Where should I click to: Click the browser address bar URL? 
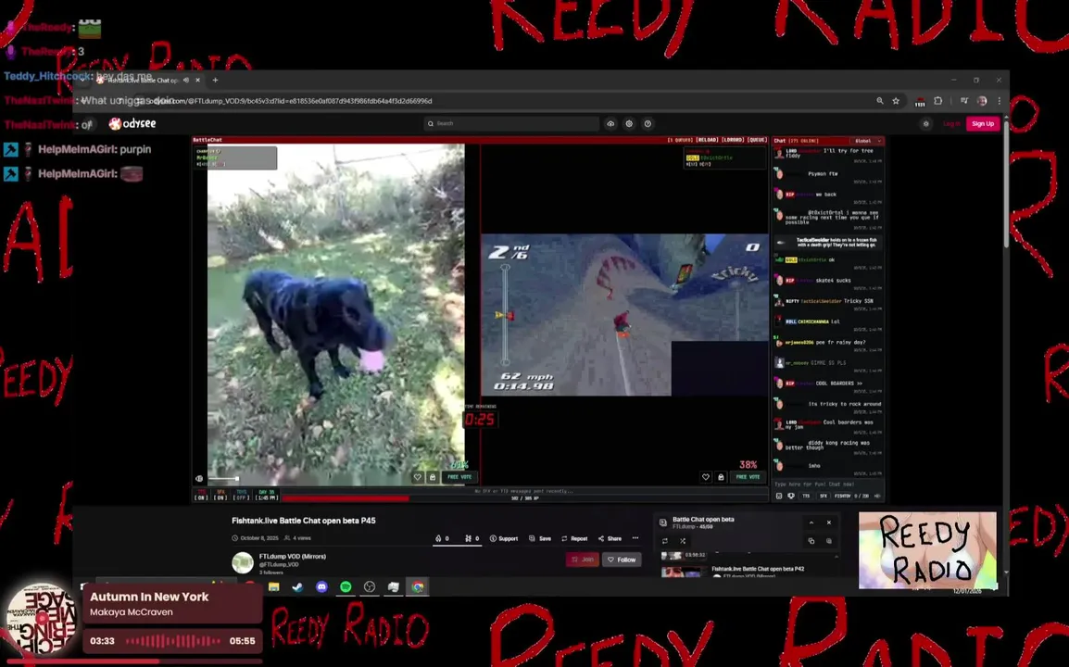click(293, 101)
